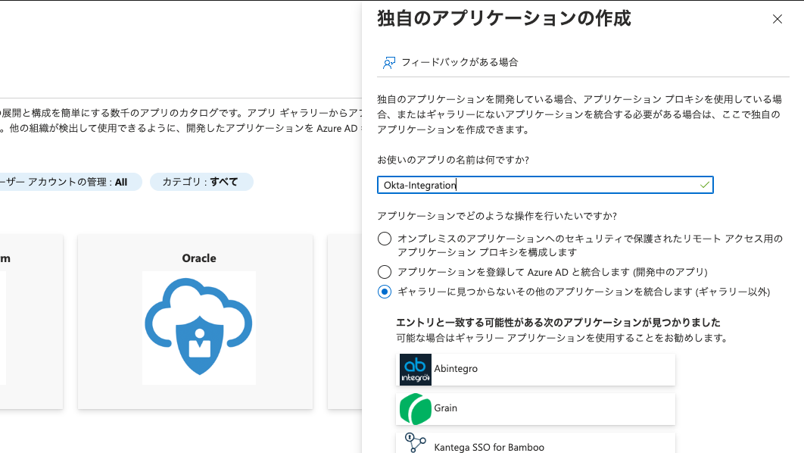Click the Oracle cloud logo
804x453 pixels.
pos(198,328)
